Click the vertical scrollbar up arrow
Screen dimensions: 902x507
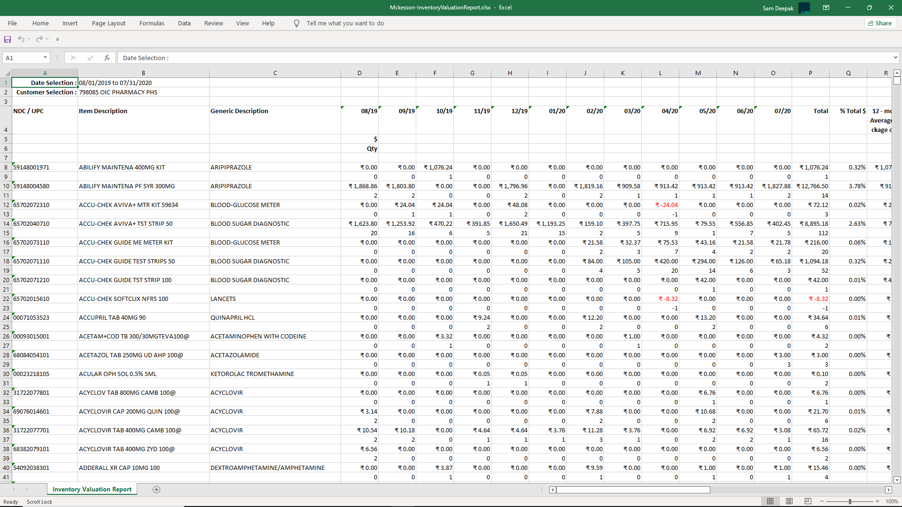point(897,73)
